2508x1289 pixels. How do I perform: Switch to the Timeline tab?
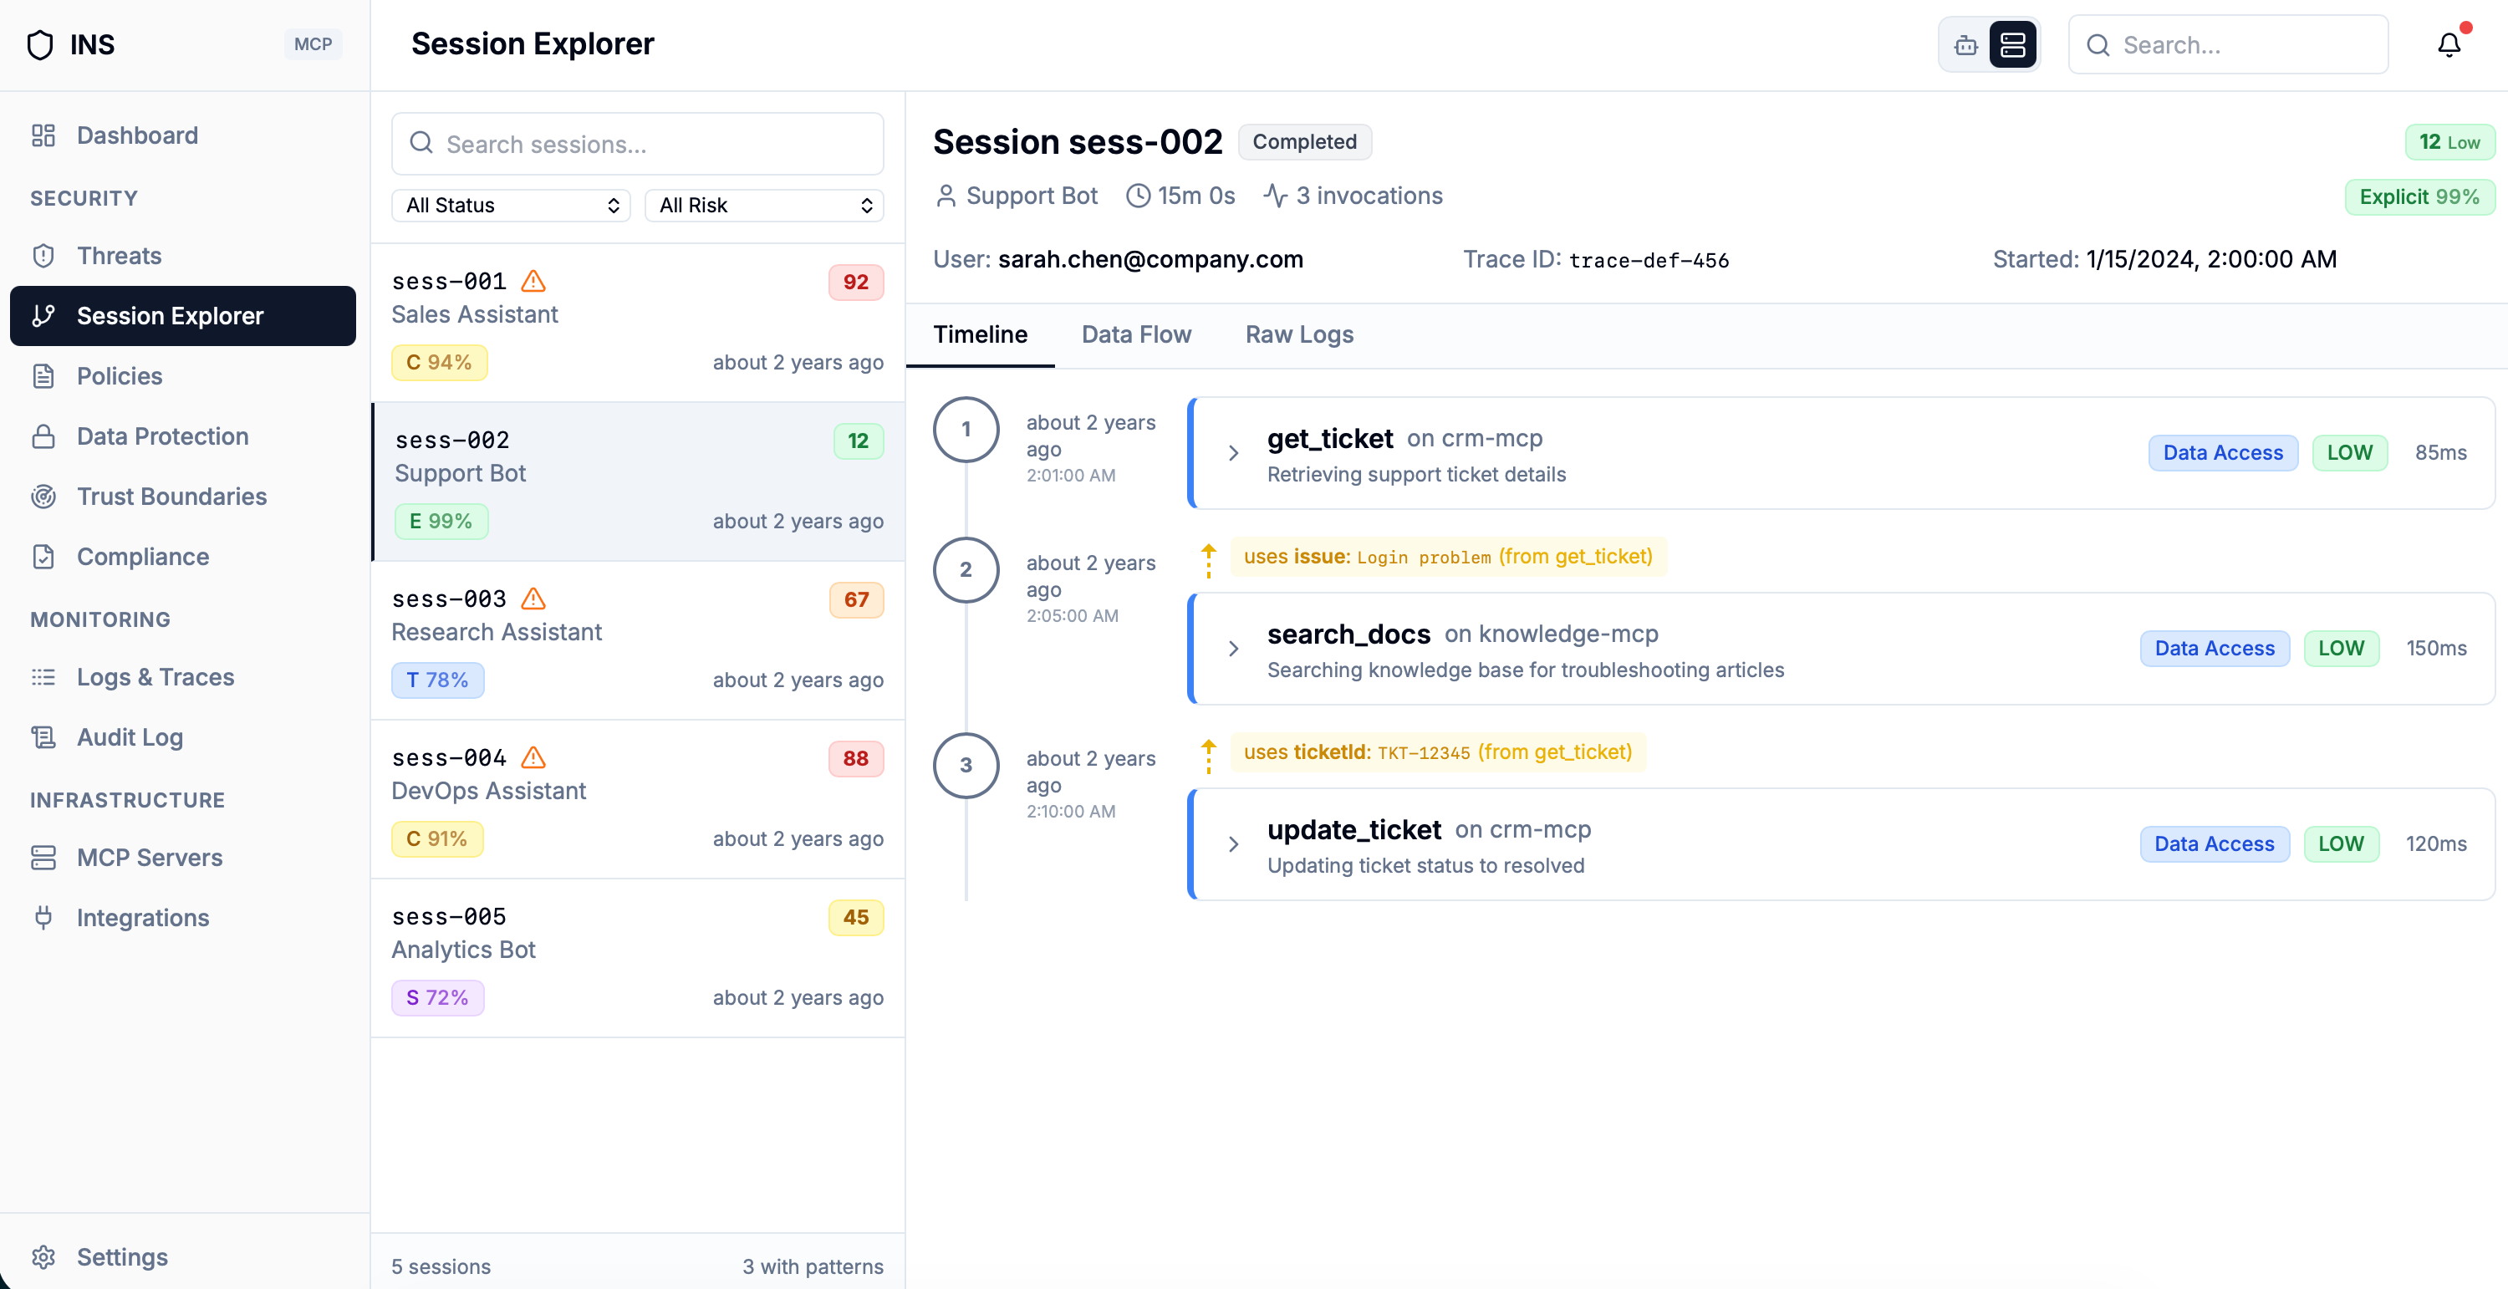coord(981,335)
